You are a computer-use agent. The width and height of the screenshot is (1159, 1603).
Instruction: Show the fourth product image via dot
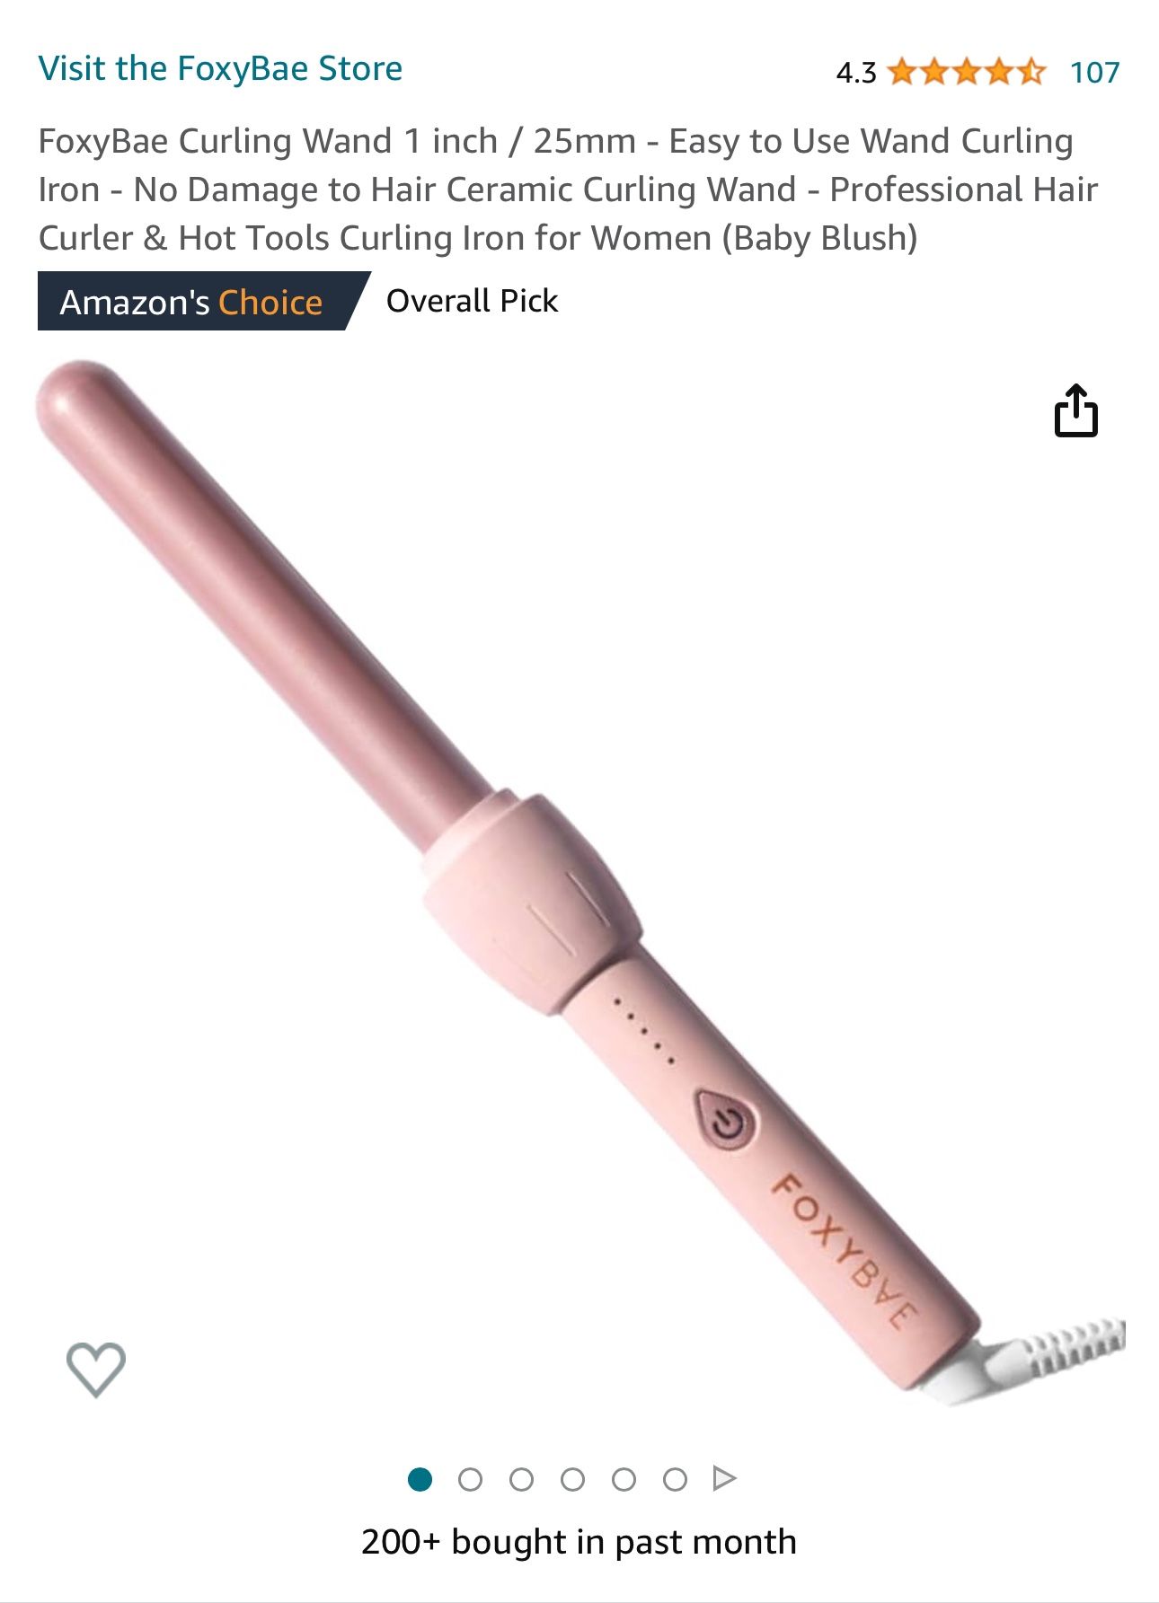[x=572, y=1479]
